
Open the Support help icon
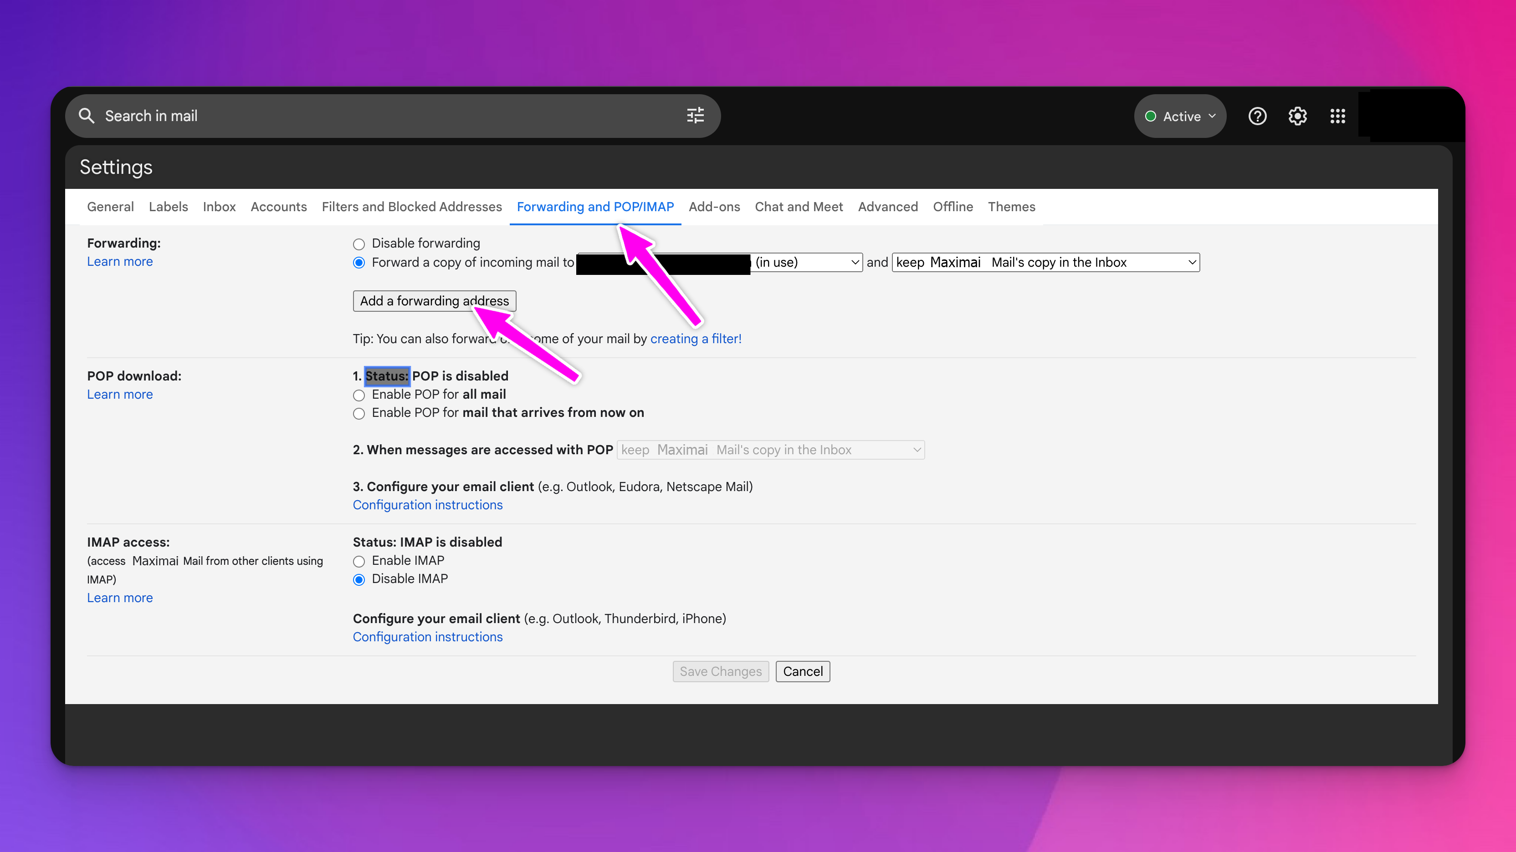[x=1257, y=117]
